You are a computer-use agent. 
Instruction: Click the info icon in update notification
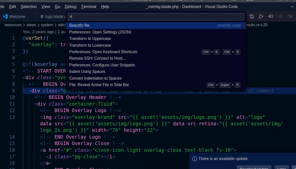tap(194, 159)
